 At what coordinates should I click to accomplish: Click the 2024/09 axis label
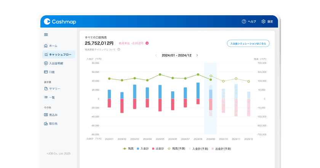[x=211, y=139]
